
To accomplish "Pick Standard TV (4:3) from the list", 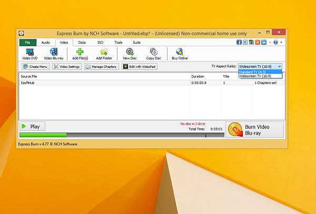I will [260, 72].
